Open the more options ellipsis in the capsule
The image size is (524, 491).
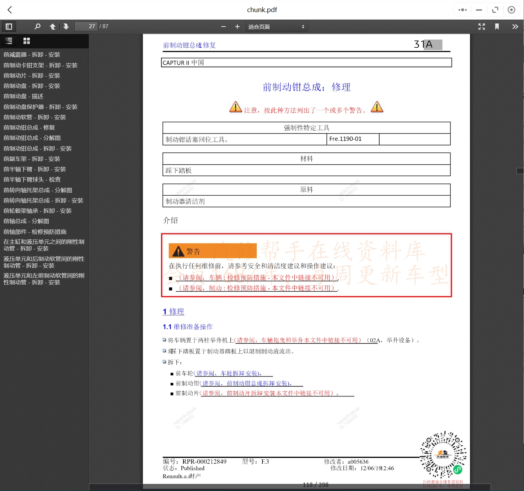click(x=462, y=10)
